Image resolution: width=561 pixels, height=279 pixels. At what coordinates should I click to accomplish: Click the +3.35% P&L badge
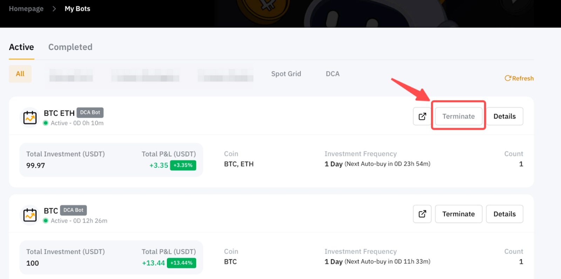183,165
